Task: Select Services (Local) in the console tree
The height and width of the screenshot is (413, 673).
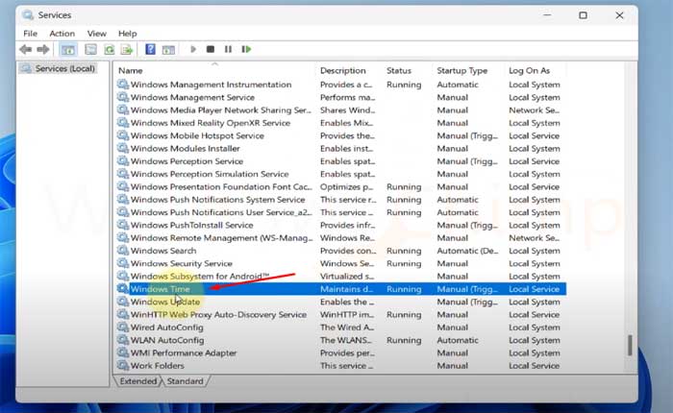Action: [59, 68]
